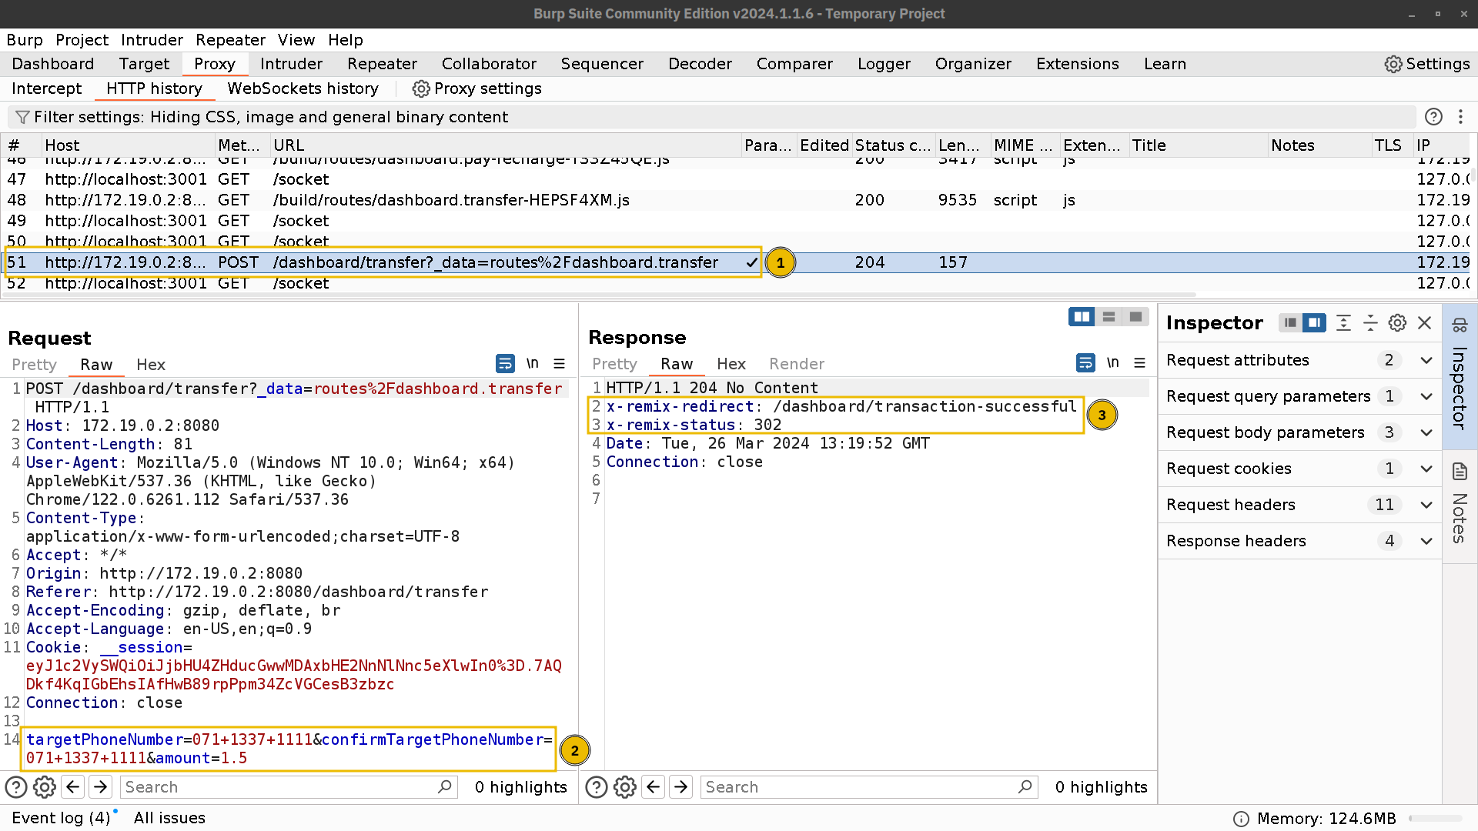Switch Inspector to docked-right layout mode
This screenshot has width=1478, height=831.
click(x=1314, y=323)
